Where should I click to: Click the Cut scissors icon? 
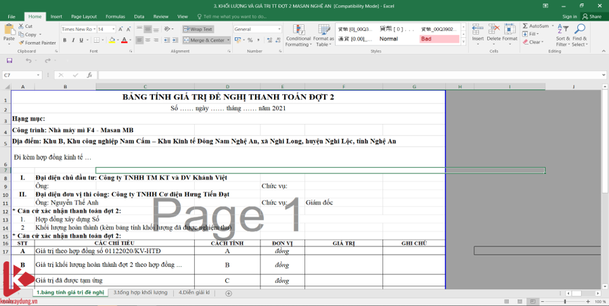pos(22,26)
